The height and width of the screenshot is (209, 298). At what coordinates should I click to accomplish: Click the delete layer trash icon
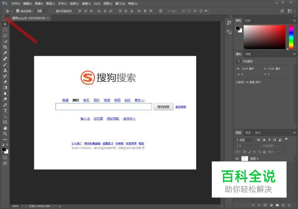click(289, 205)
